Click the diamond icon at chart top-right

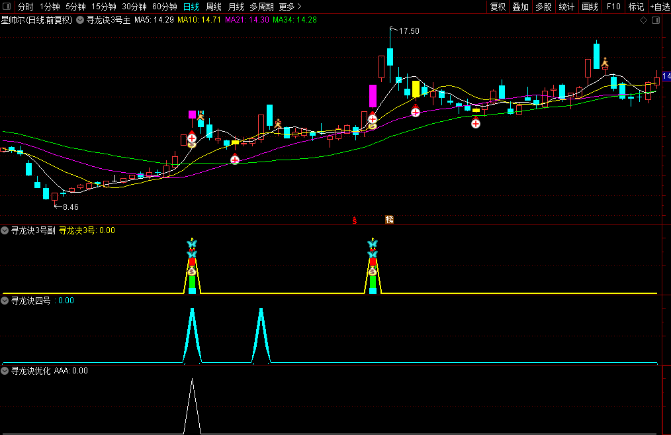643,20
